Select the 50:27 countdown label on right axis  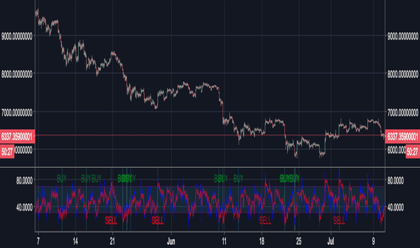[x=412, y=152]
